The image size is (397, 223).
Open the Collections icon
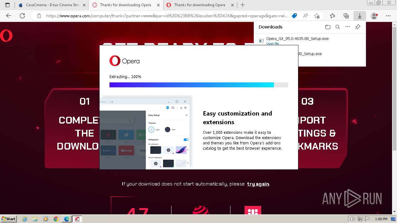coord(346,16)
